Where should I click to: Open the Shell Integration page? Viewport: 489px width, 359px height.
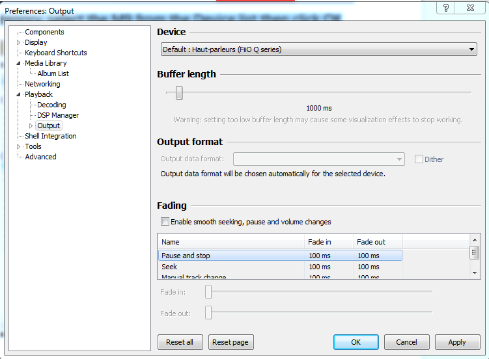click(51, 136)
